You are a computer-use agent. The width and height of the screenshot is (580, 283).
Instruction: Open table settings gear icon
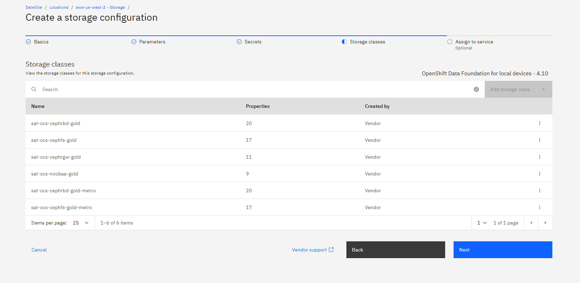476,89
